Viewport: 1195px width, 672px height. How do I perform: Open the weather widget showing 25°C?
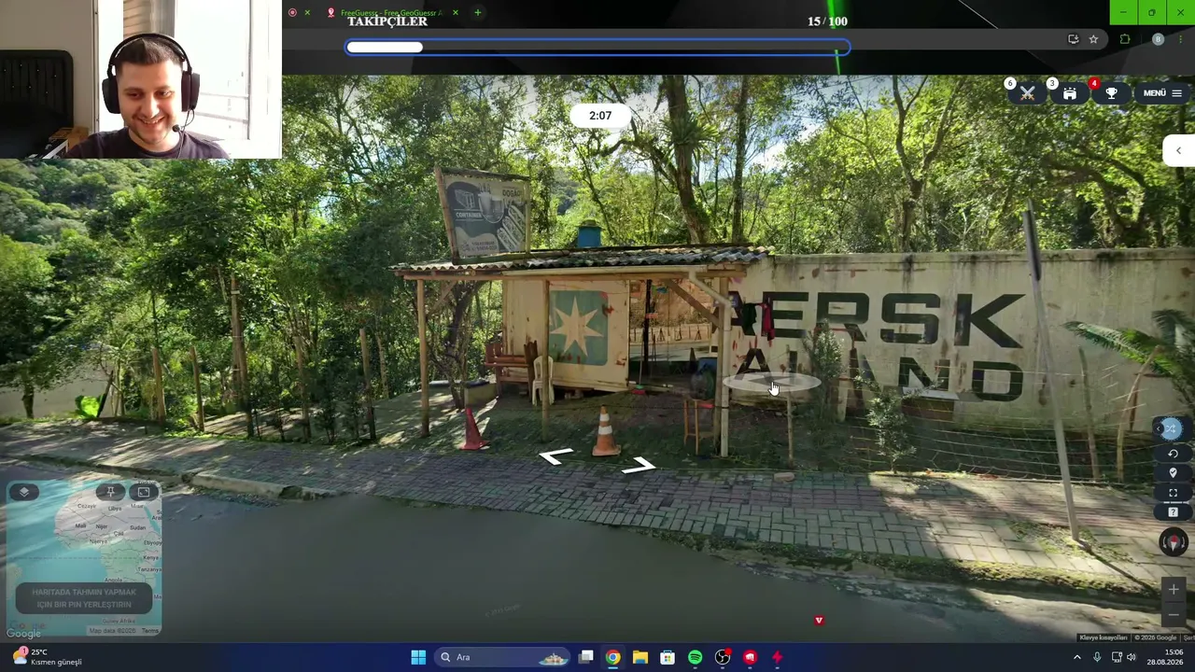point(47,657)
